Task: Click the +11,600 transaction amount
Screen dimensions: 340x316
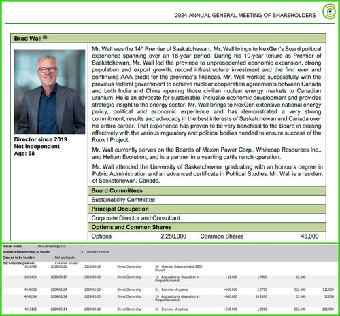Action: (x=231, y=277)
